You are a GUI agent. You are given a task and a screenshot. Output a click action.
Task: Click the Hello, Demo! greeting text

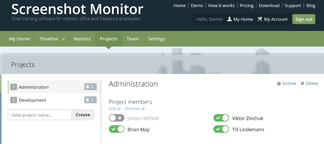(209, 19)
